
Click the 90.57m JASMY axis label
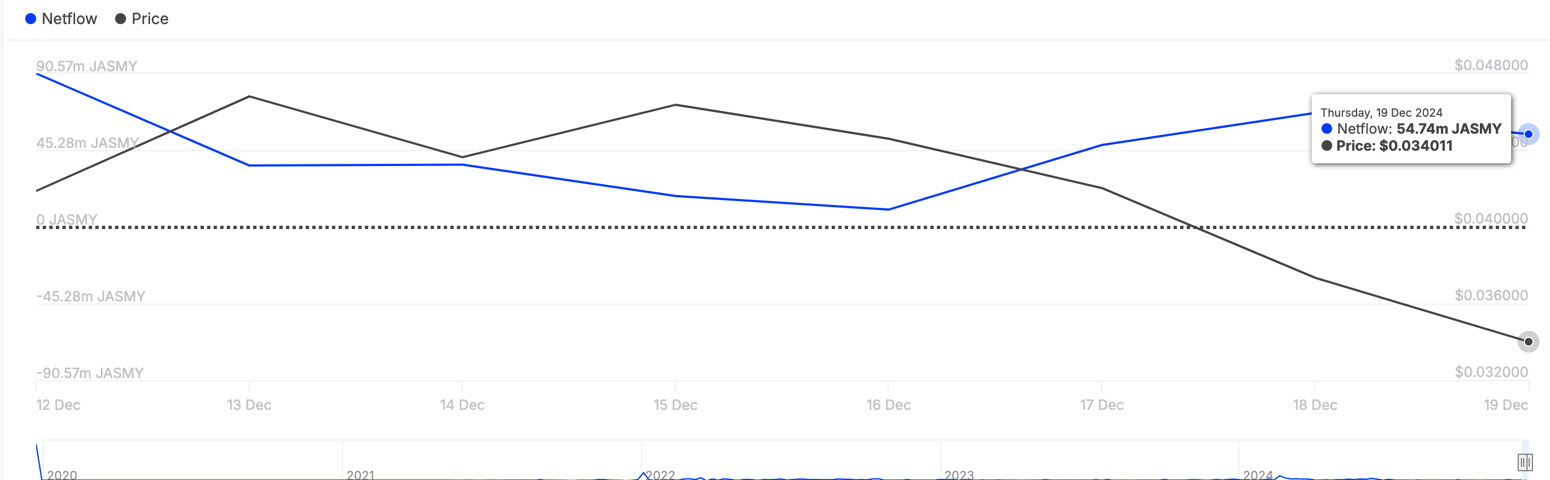pyautogui.click(x=87, y=66)
